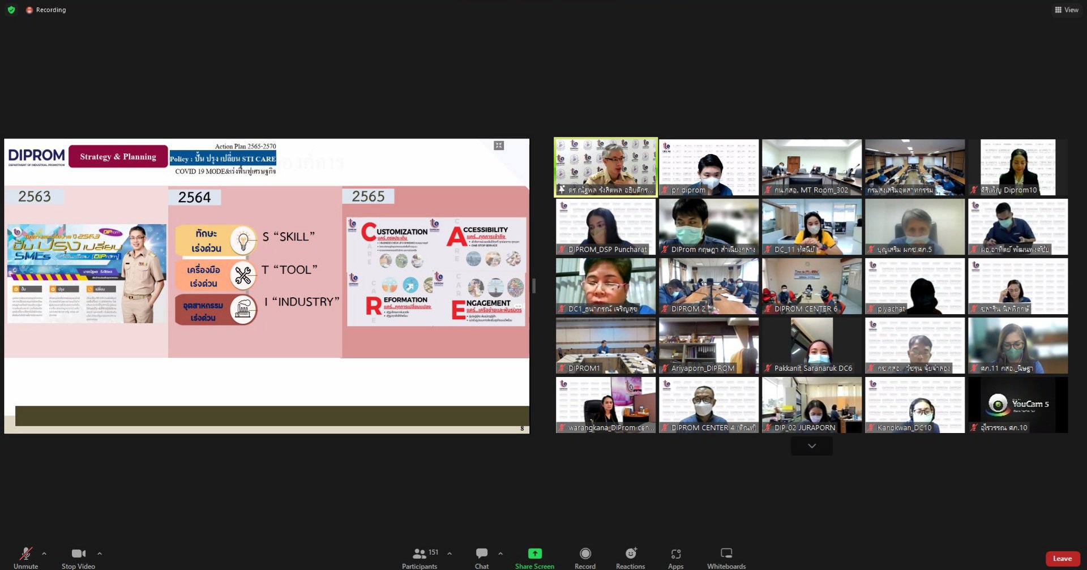Open the Chat panel
The image size is (1087, 570).
tap(482, 558)
